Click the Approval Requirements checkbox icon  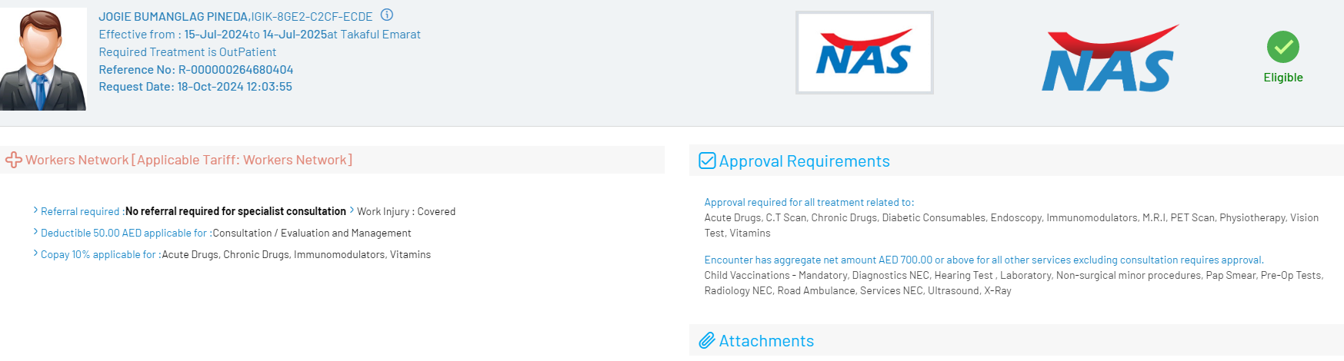point(706,161)
